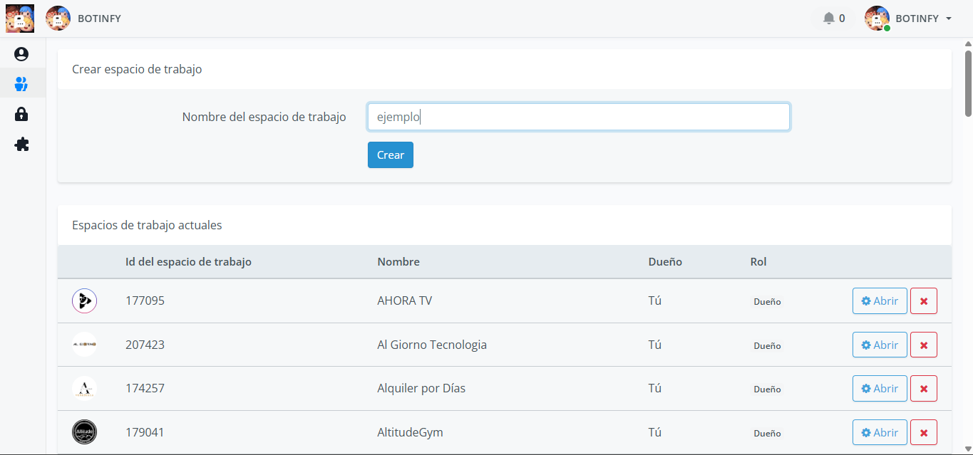The image size is (973, 455).
Task: Click Abrir for Alquiler por Días
Action: (x=880, y=389)
